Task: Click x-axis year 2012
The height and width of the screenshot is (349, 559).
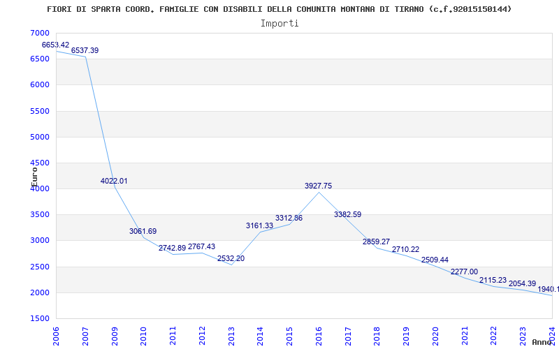Action: [x=202, y=336]
